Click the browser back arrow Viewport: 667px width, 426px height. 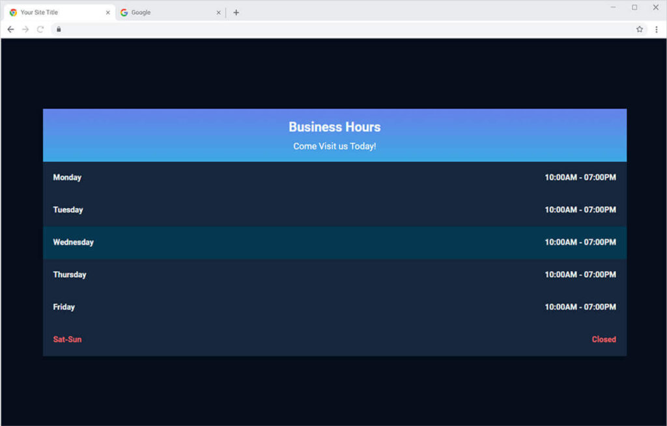[x=10, y=29]
